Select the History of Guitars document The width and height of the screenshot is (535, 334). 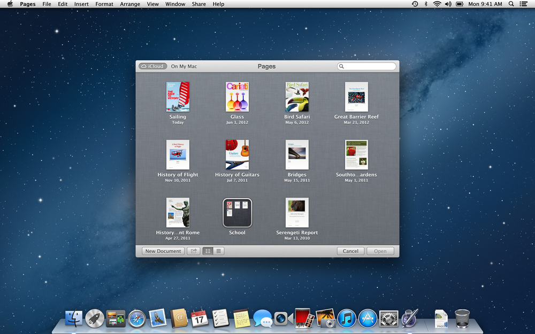pos(237,155)
